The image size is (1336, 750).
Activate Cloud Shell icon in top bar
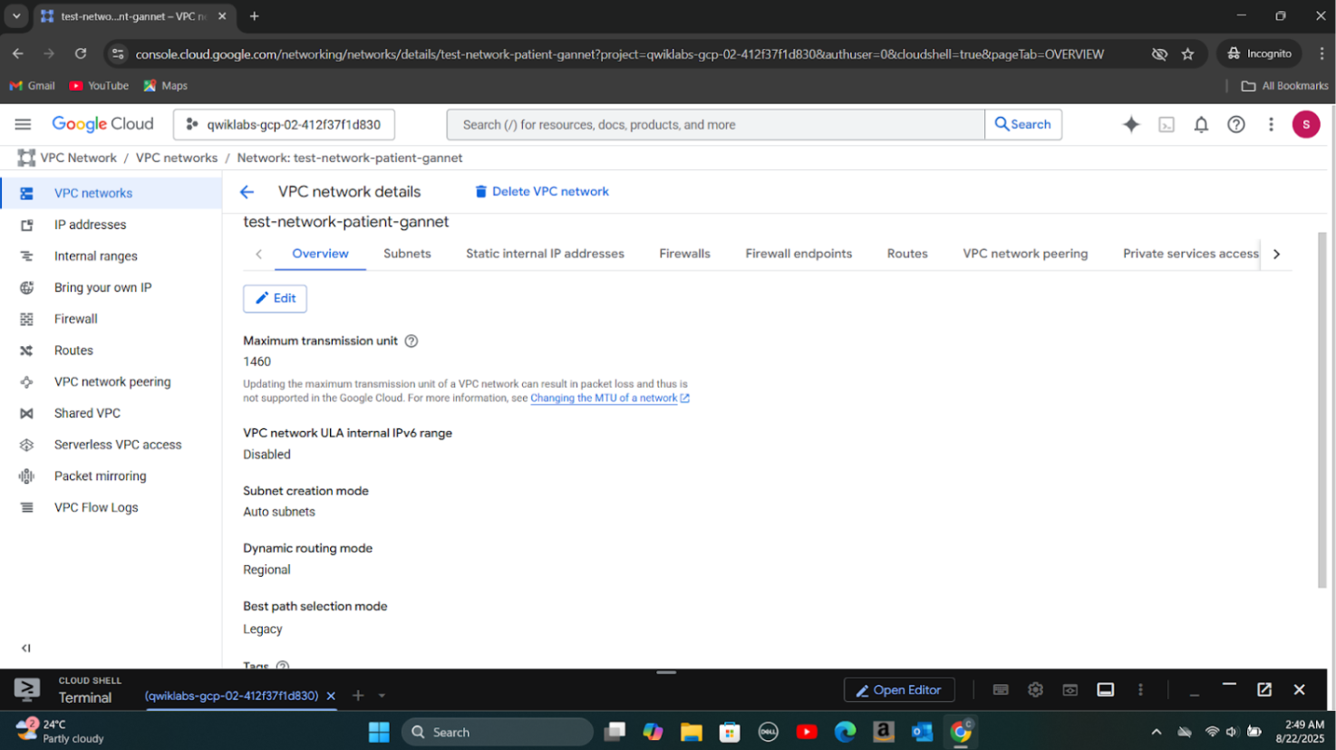1167,125
